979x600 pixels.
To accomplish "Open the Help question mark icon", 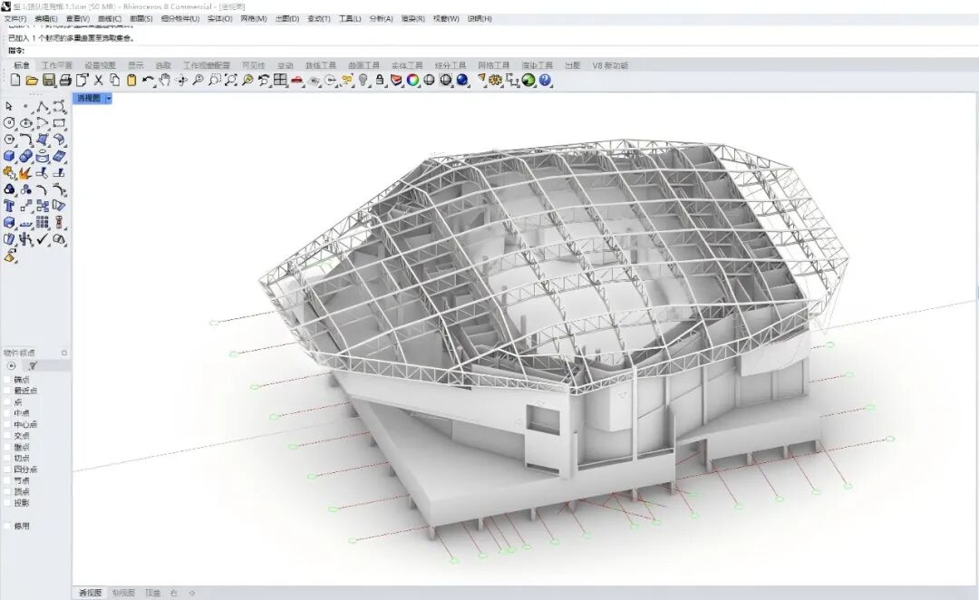I will point(545,81).
